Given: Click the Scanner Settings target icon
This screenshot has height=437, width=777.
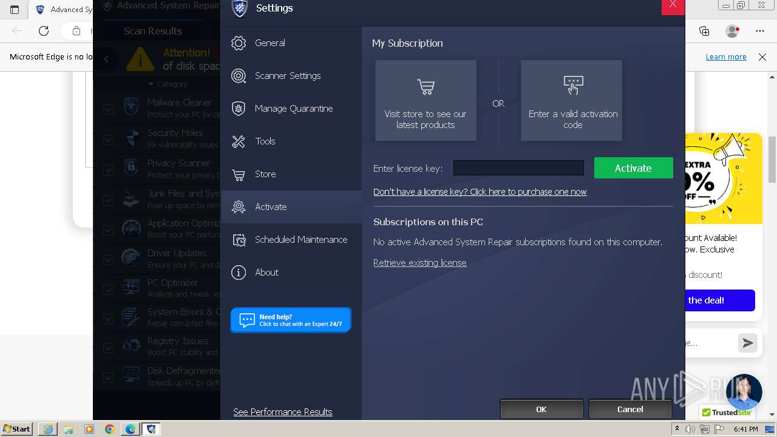Looking at the screenshot, I should pyautogui.click(x=239, y=76).
